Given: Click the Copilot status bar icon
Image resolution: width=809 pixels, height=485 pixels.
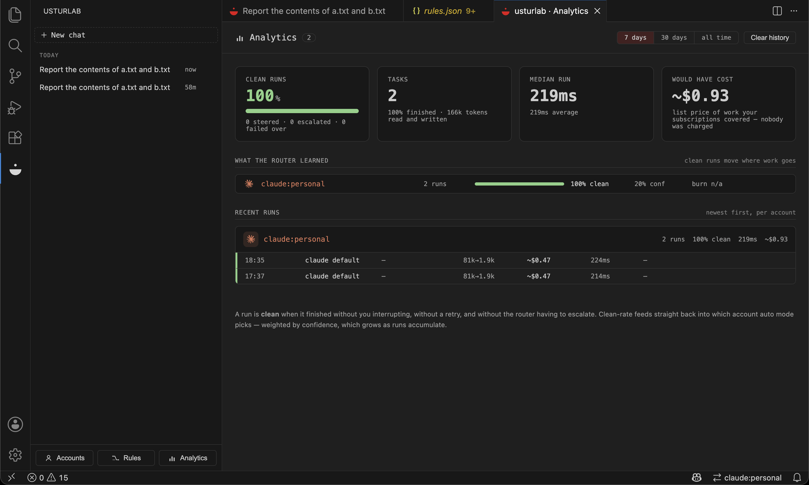Looking at the screenshot, I should [697, 477].
